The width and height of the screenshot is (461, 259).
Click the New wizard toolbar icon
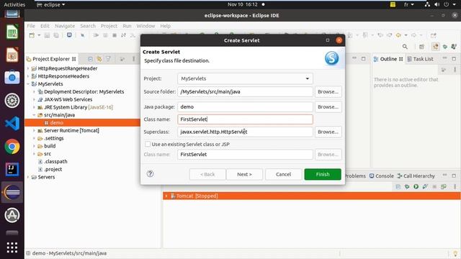(x=32, y=35)
